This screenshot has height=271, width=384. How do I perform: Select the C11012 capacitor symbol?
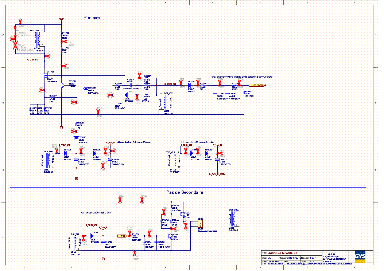point(217,160)
